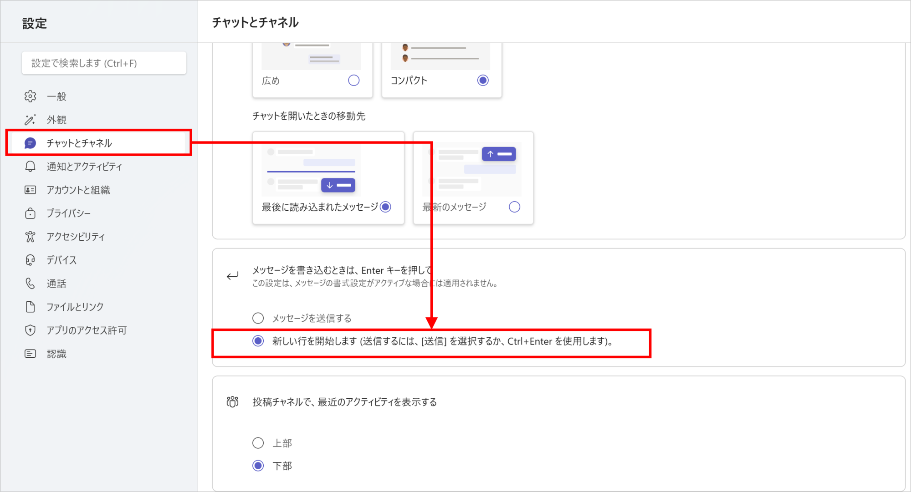Select 上部 for channel activity position
The height and width of the screenshot is (492, 911).
[258, 443]
